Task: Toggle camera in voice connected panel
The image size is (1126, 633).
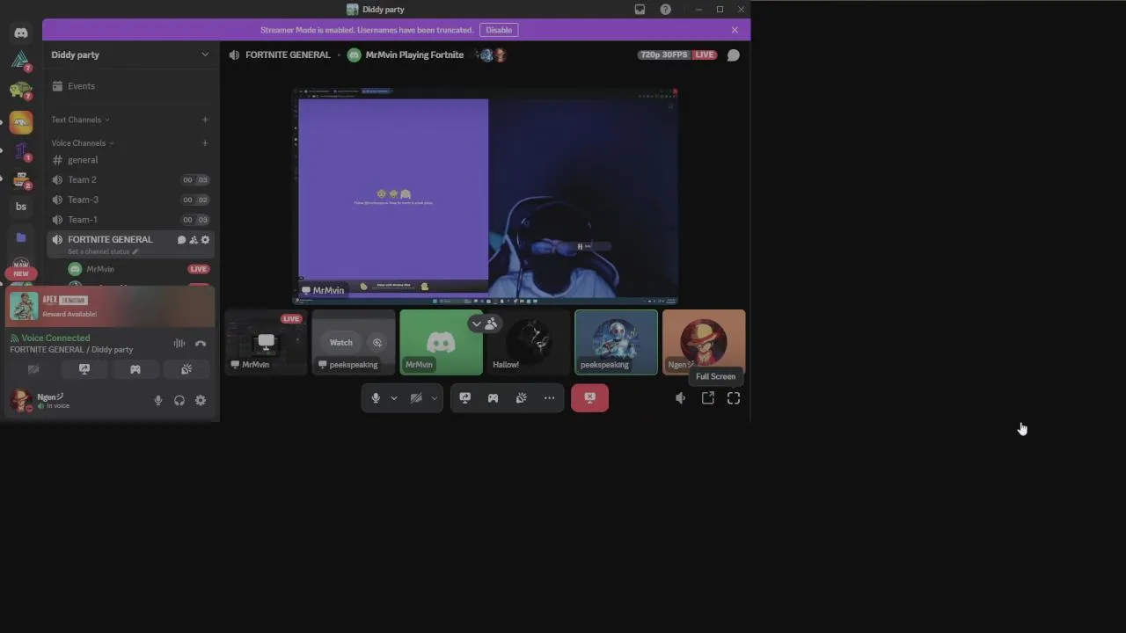Action: [33, 370]
